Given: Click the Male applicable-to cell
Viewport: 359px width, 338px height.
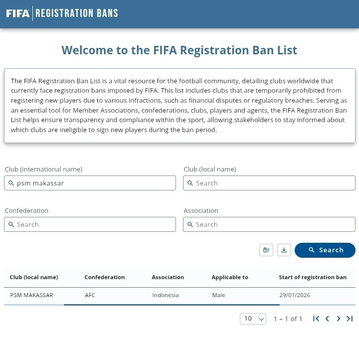Looking at the screenshot, I should (x=219, y=295).
